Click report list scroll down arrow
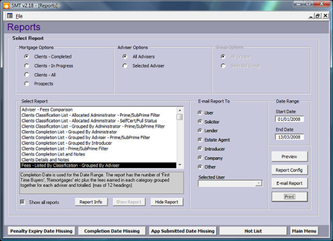Viewport: 333px width, 241px height. point(179,165)
